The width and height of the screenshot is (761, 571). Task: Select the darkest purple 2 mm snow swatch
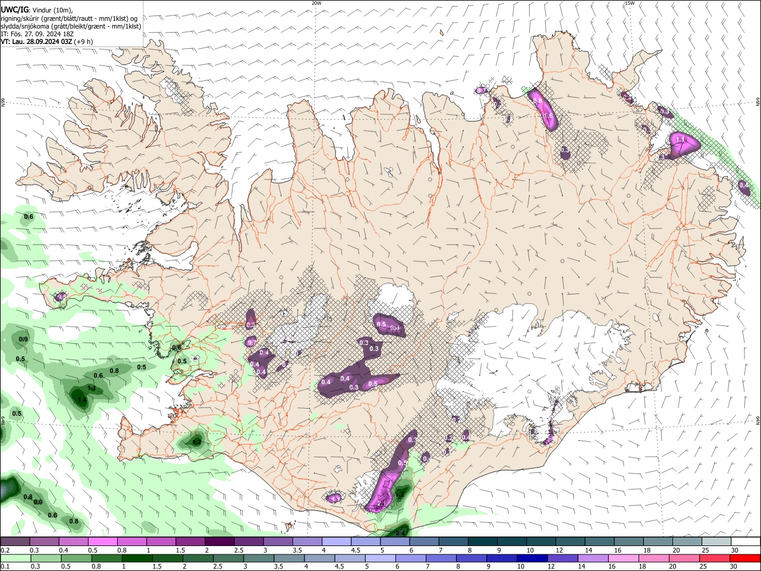pyautogui.click(x=219, y=542)
